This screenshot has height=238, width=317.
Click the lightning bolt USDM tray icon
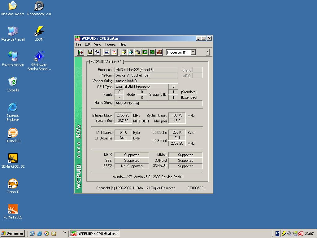coord(284,234)
